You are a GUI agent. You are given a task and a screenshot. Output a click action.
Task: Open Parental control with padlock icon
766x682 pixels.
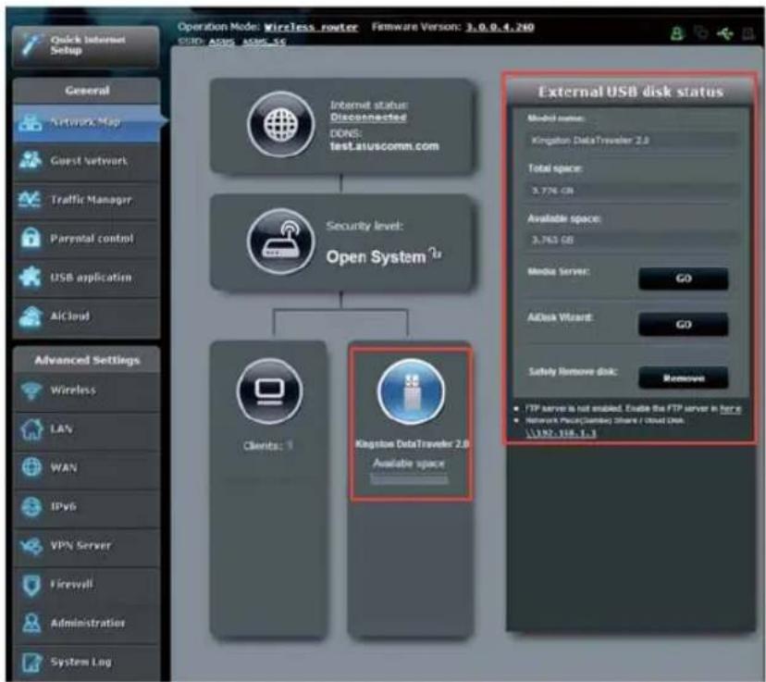[86, 239]
